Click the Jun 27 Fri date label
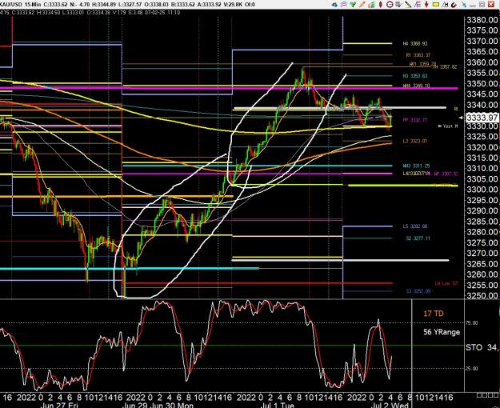This screenshot has height=408, width=500. [60, 405]
